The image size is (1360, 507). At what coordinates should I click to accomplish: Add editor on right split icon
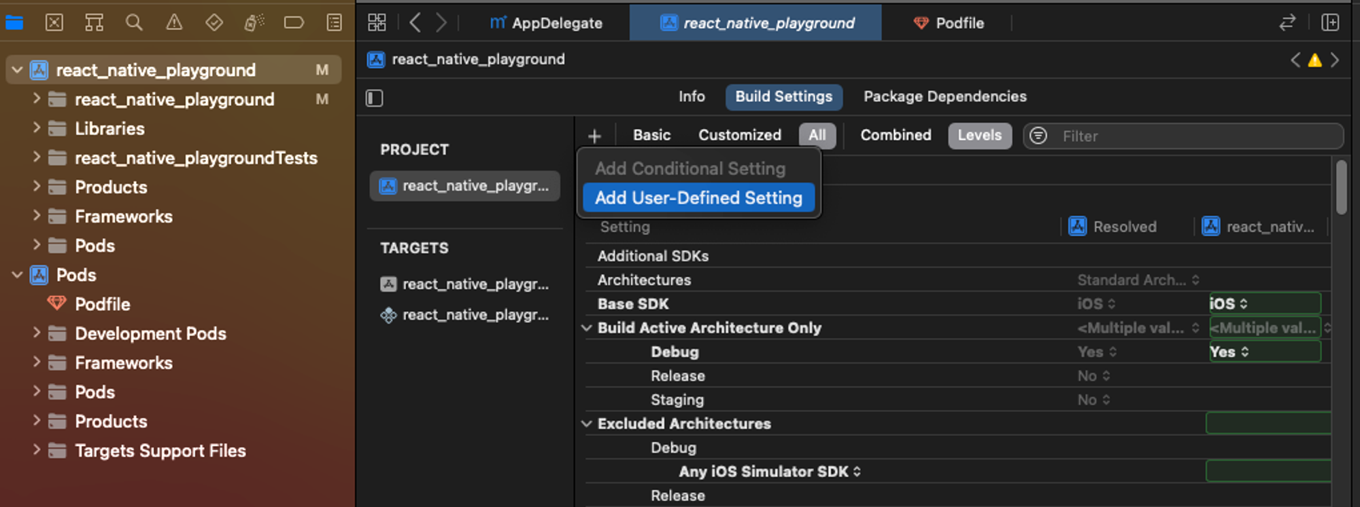click(1330, 23)
